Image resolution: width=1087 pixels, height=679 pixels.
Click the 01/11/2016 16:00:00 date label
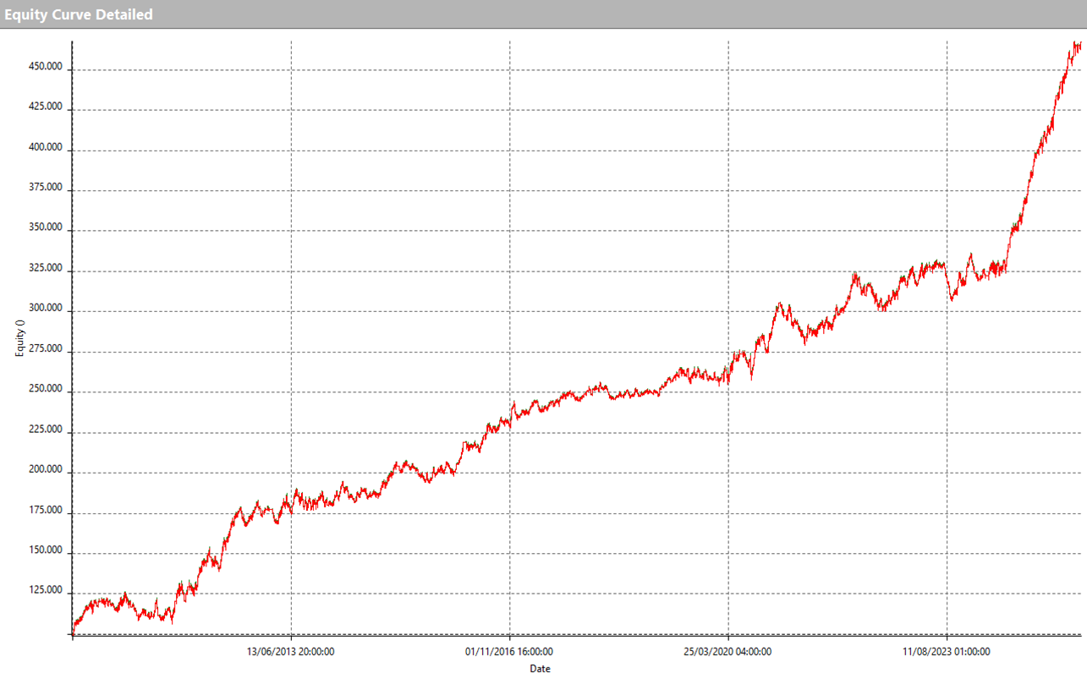(x=509, y=652)
